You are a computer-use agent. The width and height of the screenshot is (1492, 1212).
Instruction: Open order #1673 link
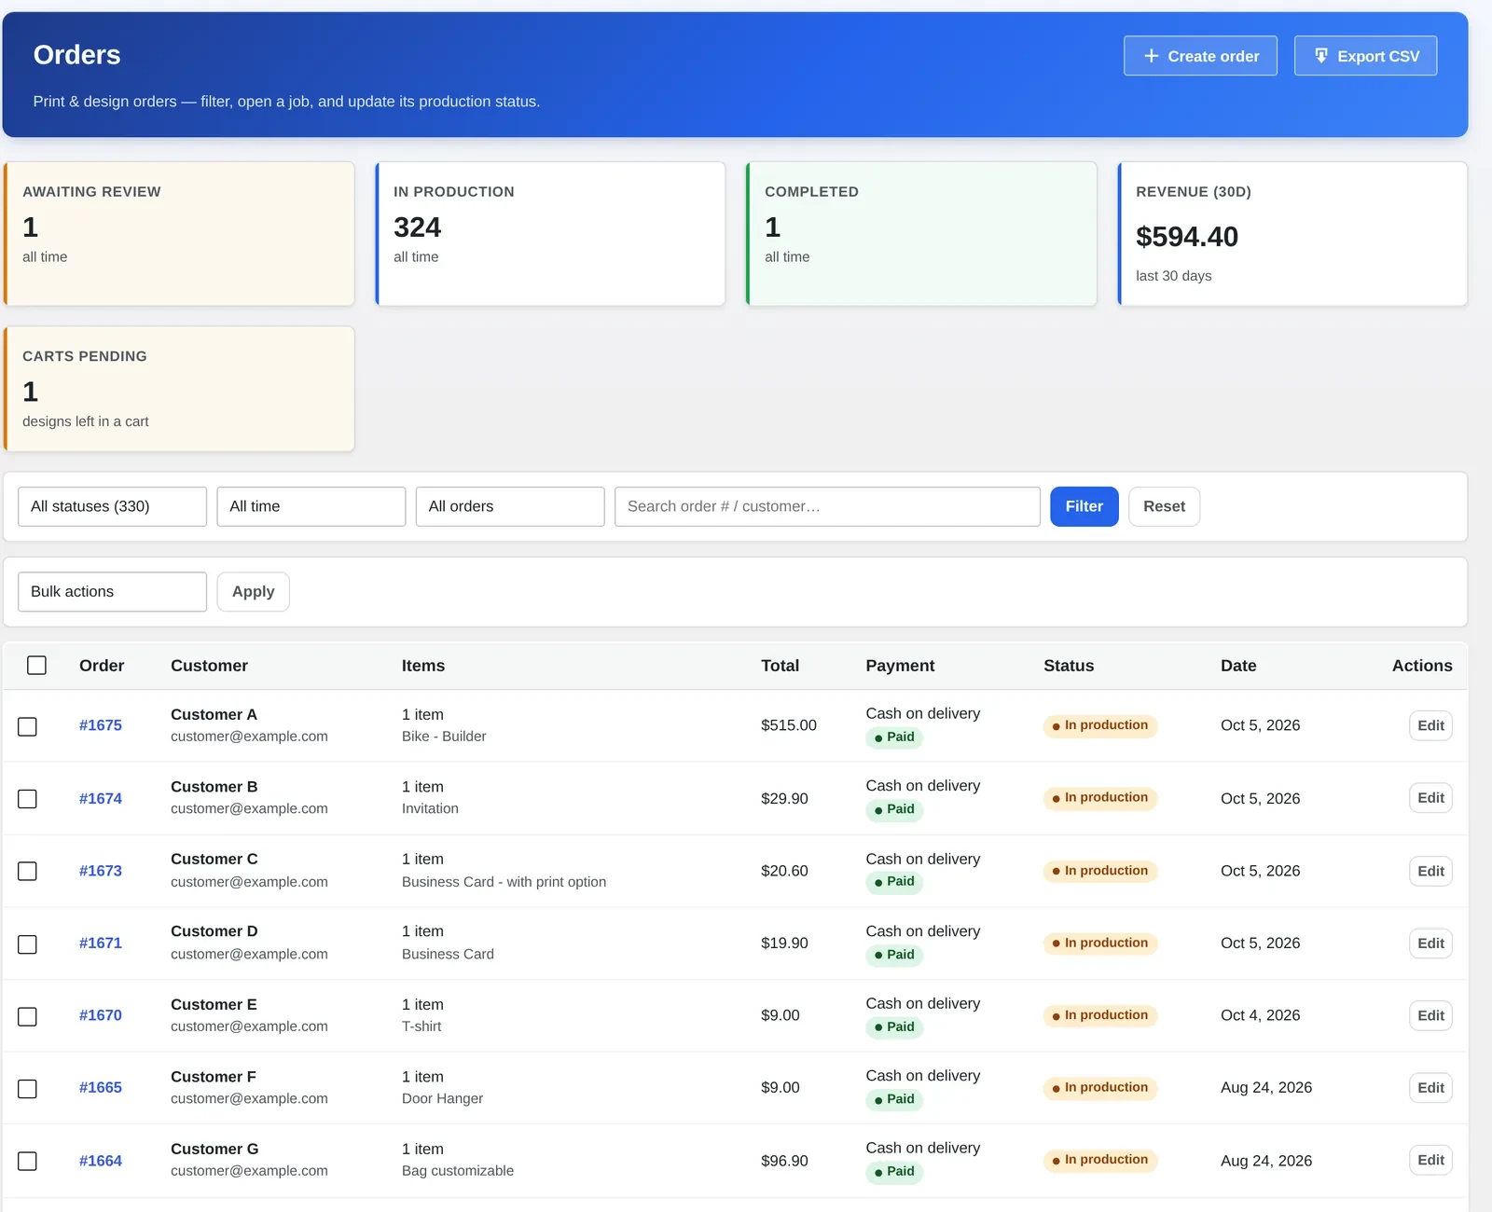click(x=101, y=871)
